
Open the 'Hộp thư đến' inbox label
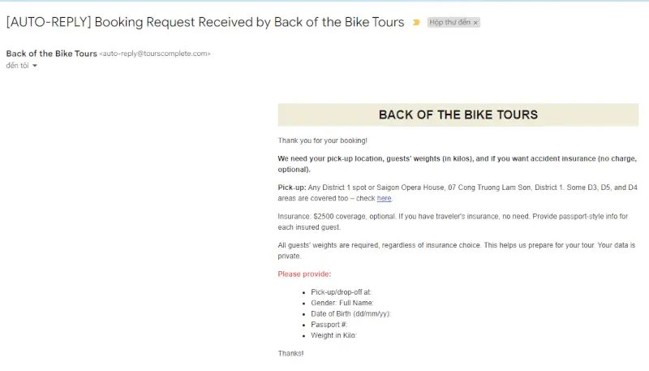tap(449, 23)
